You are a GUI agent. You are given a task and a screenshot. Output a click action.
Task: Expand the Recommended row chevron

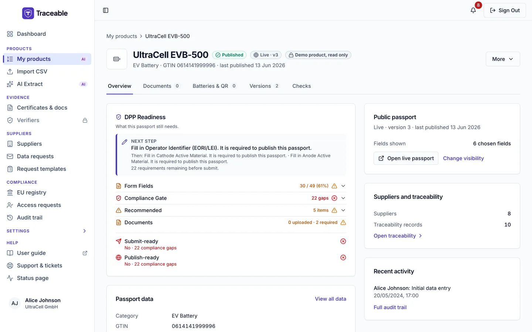pyautogui.click(x=343, y=210)
